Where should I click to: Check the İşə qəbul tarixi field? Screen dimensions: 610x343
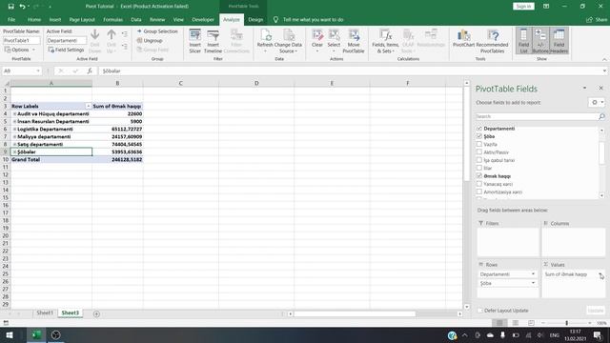479,160
